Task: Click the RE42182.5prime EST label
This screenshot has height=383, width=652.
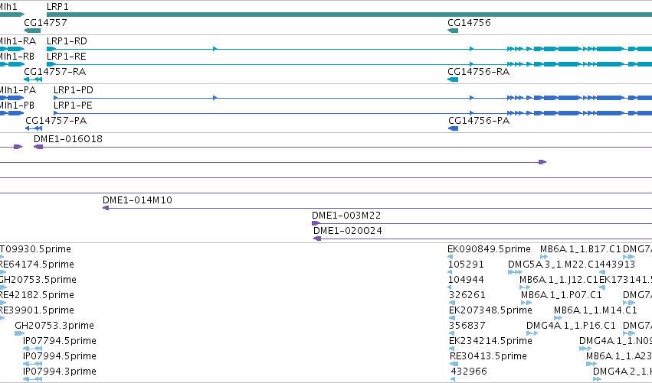Action: (x=37, y=295)
